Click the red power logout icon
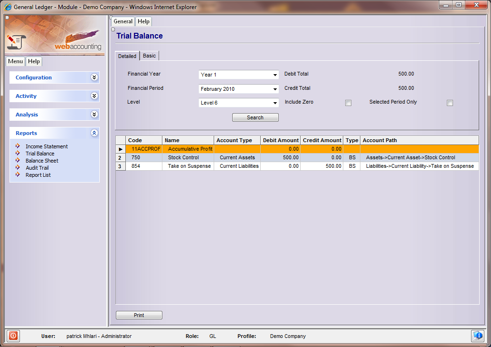This screenshot has height=347, width=491. pyautogui.click(x=13, y=336)
